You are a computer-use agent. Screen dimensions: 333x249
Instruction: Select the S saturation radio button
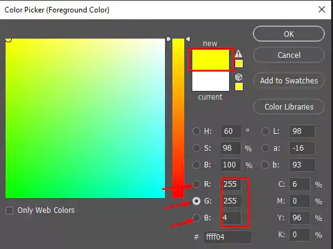(196, 148)
